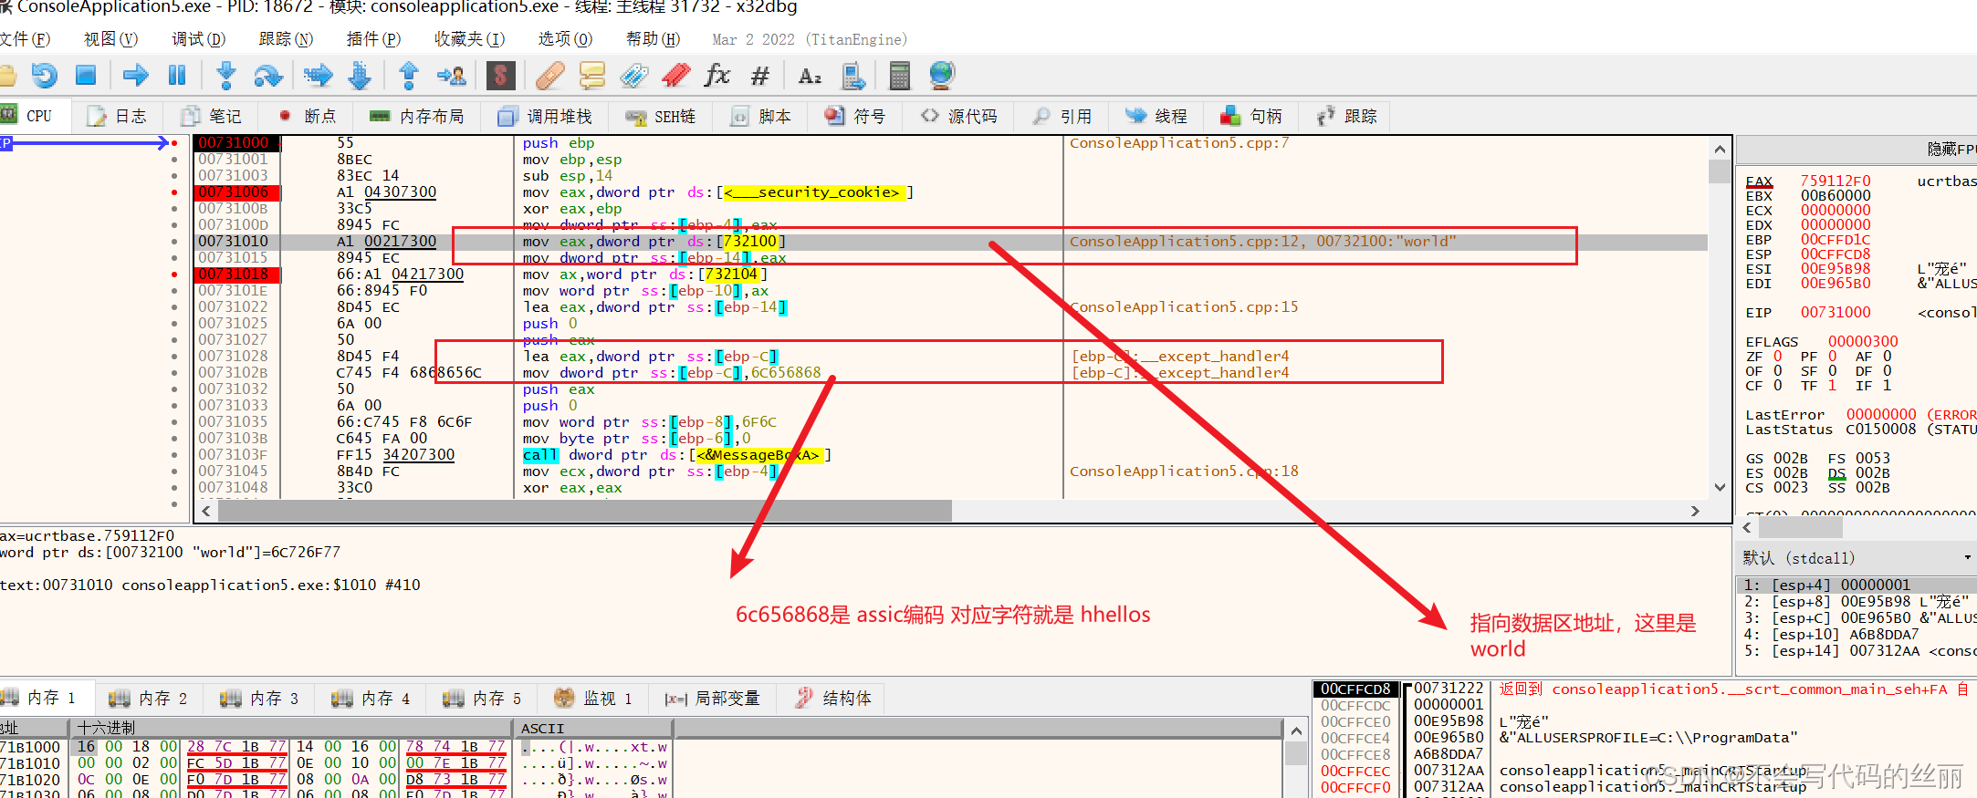Switch to the 句柄 tab

coord(1251,116)
